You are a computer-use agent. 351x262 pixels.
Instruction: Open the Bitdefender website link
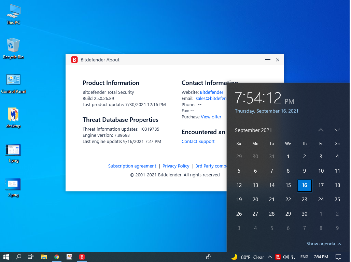click(x=212, y=92)
